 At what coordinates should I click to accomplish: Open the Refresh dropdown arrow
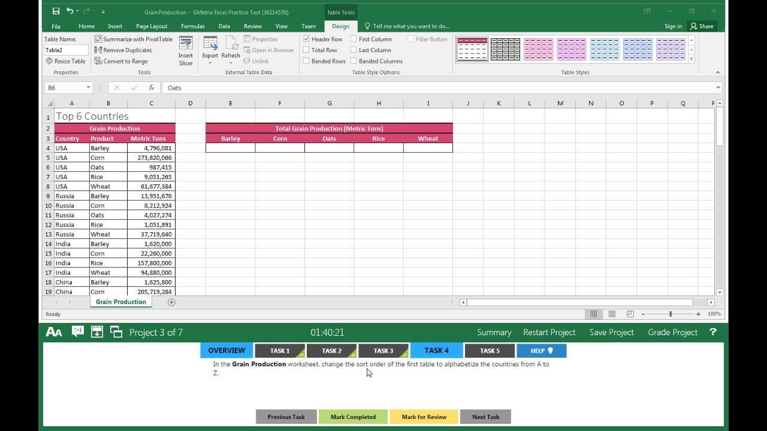click(230, 63)
